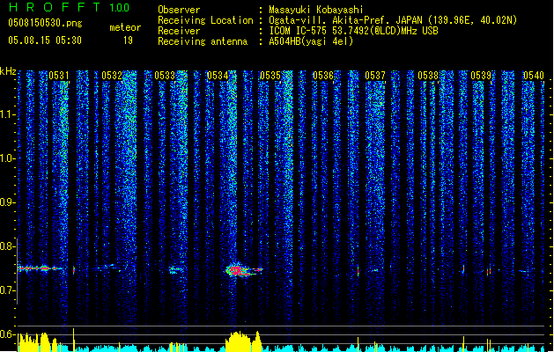
Task: Click the 'Observer' field label
Action: click(179, 10)
